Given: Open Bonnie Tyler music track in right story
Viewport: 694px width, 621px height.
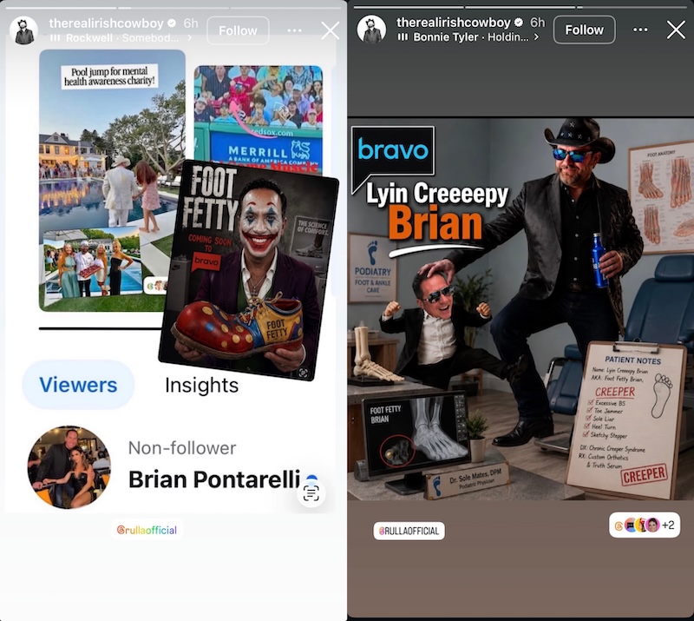Looking at the screenshot, I should (469, 37).
